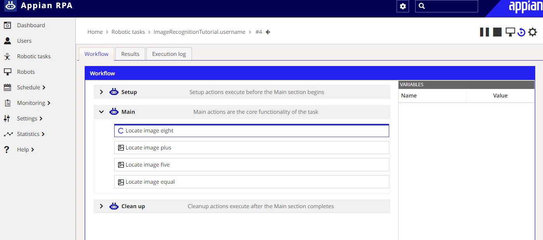The image size is (543, 240).
Task: Click the Robots monitor icon
Action: [7, 72]
